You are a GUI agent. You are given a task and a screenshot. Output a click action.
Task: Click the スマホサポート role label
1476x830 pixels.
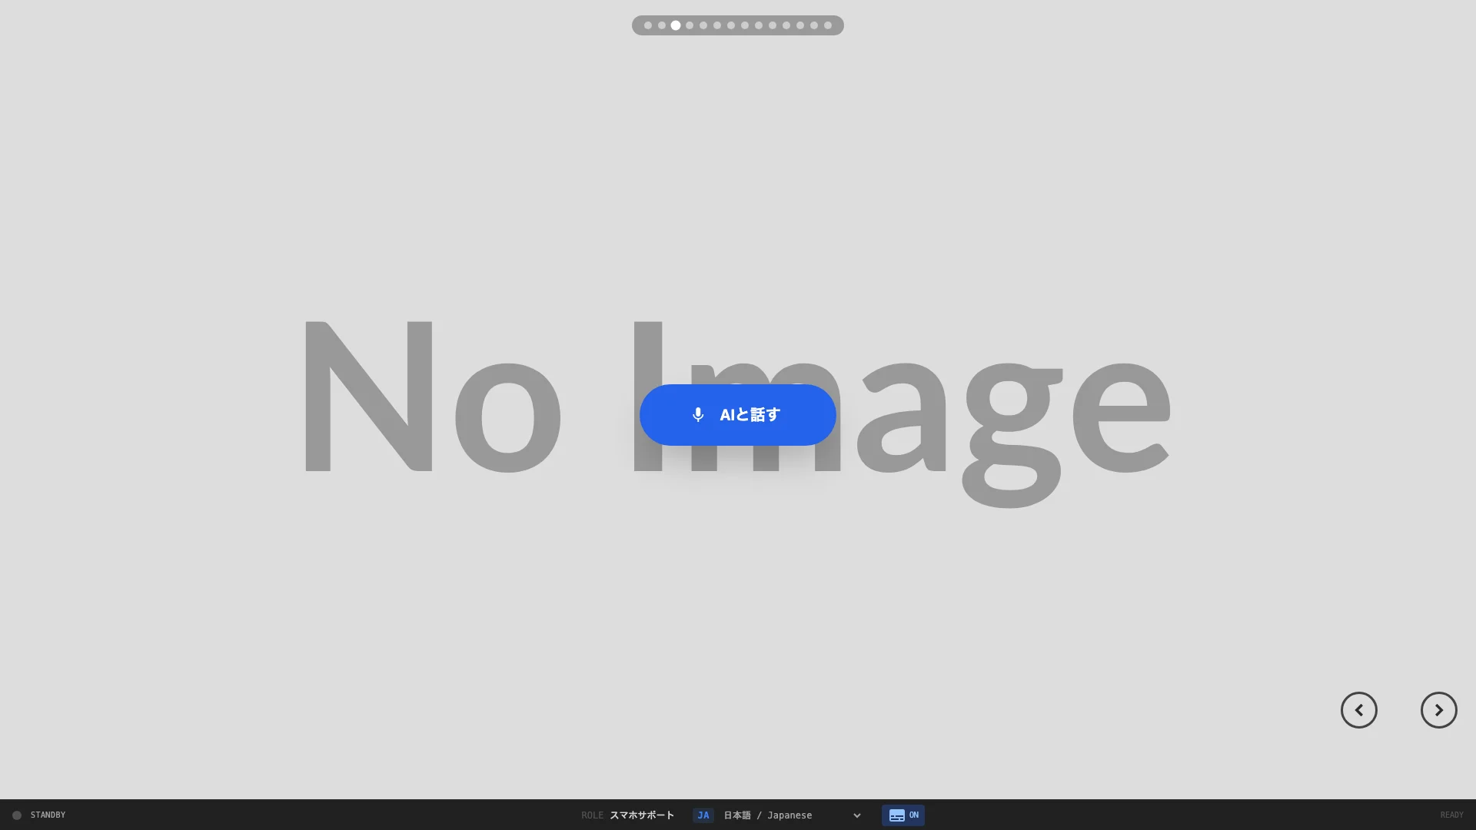click(x=641, y=815)
